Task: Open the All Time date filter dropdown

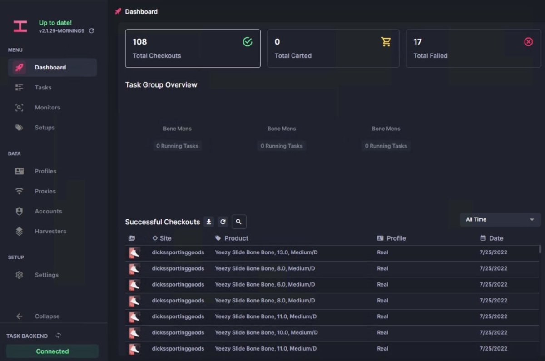Action: [500, 219]
